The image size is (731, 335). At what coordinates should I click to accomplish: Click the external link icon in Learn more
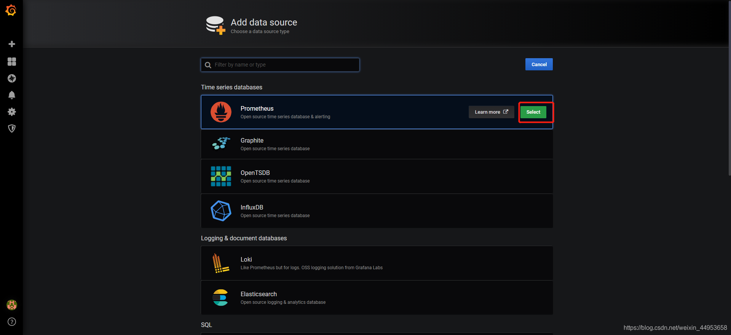(x=506, y=112)
